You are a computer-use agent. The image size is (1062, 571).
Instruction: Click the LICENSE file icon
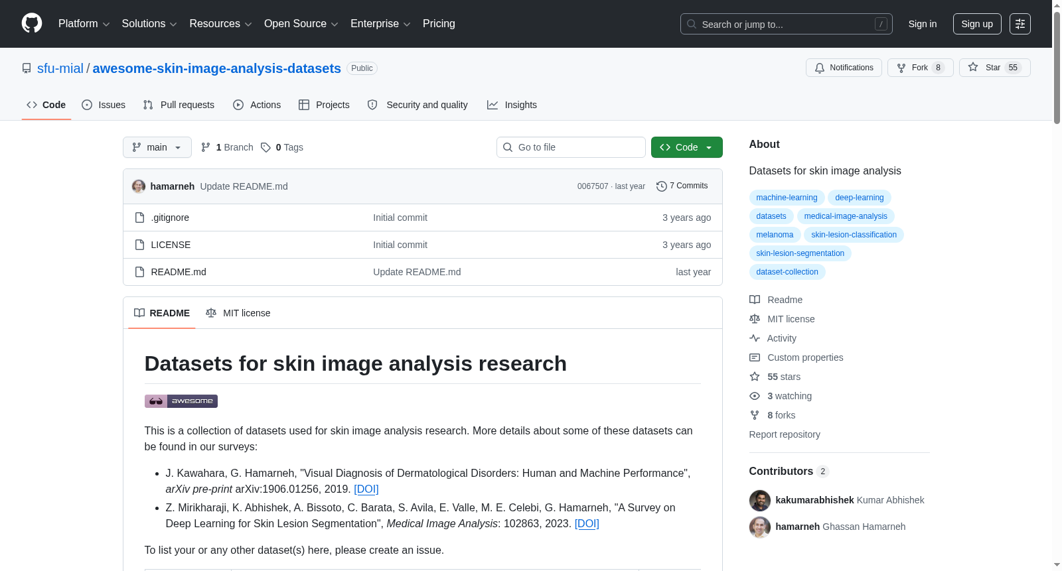click(139, 245)
